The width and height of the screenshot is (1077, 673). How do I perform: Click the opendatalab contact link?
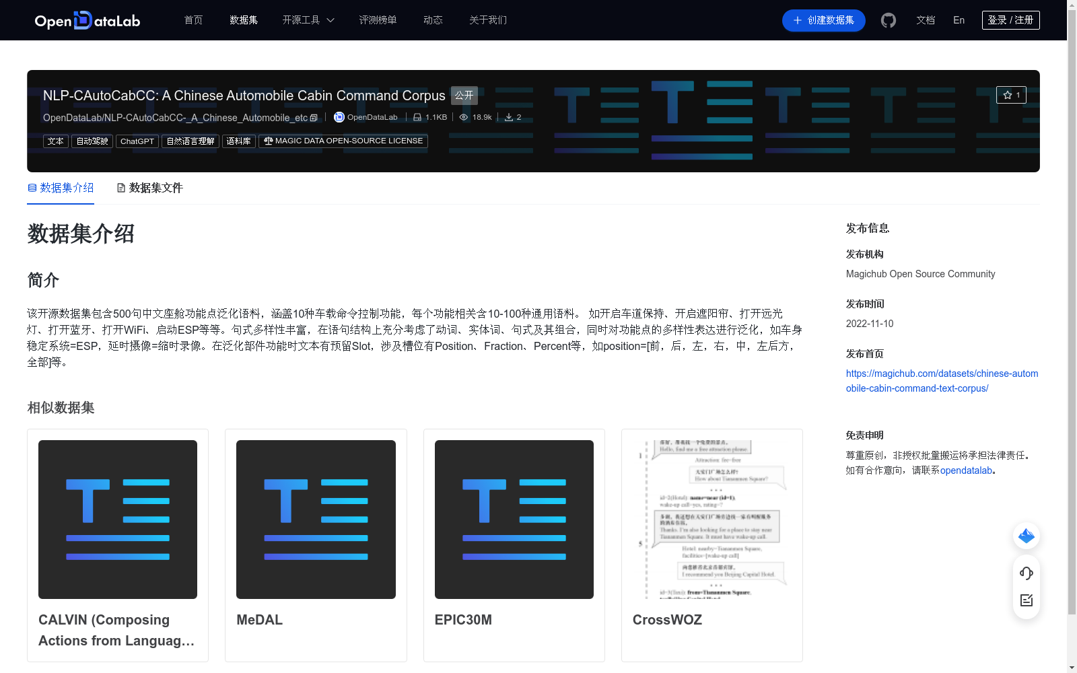[966, 470]
